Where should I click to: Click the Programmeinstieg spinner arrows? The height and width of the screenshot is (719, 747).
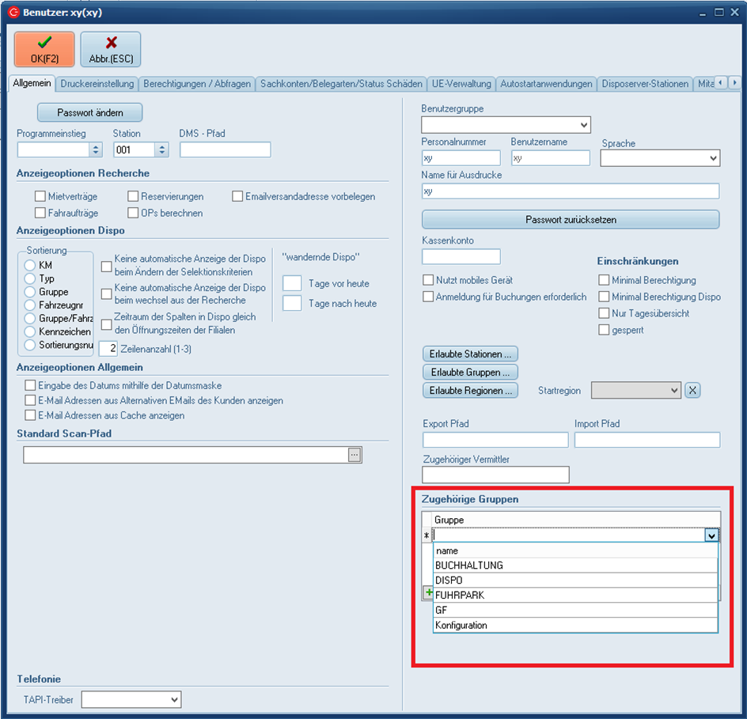(x=96, y=149)
